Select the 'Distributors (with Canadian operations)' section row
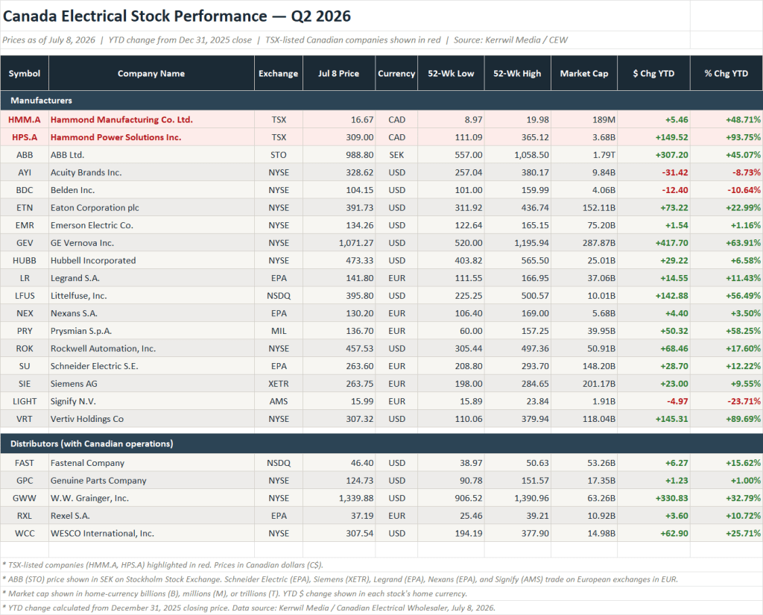Screen dimensions: 763x615 coord(381,444)
